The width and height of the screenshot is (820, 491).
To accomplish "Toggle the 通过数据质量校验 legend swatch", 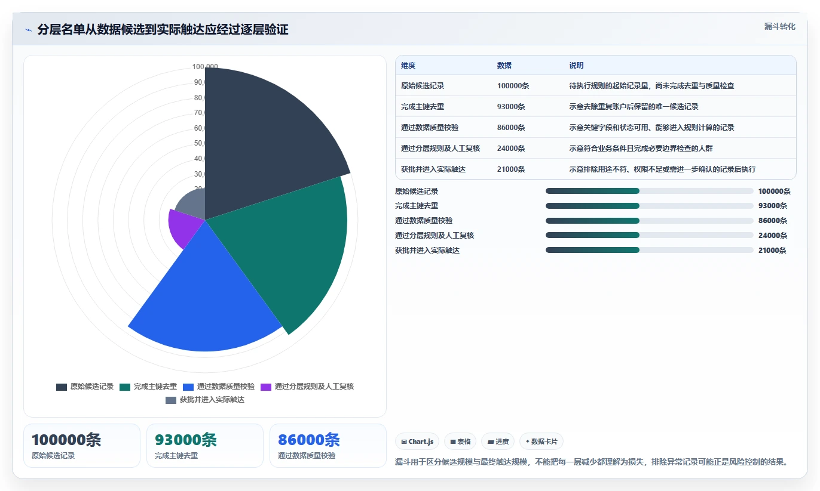I will [x=188, y=387].
